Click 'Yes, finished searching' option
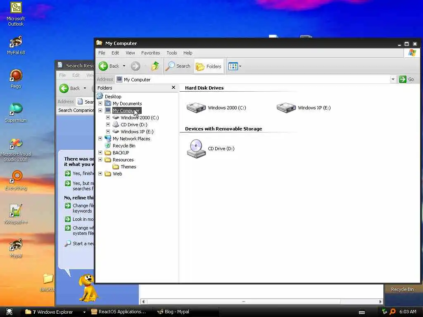 [x=79, y=173]
